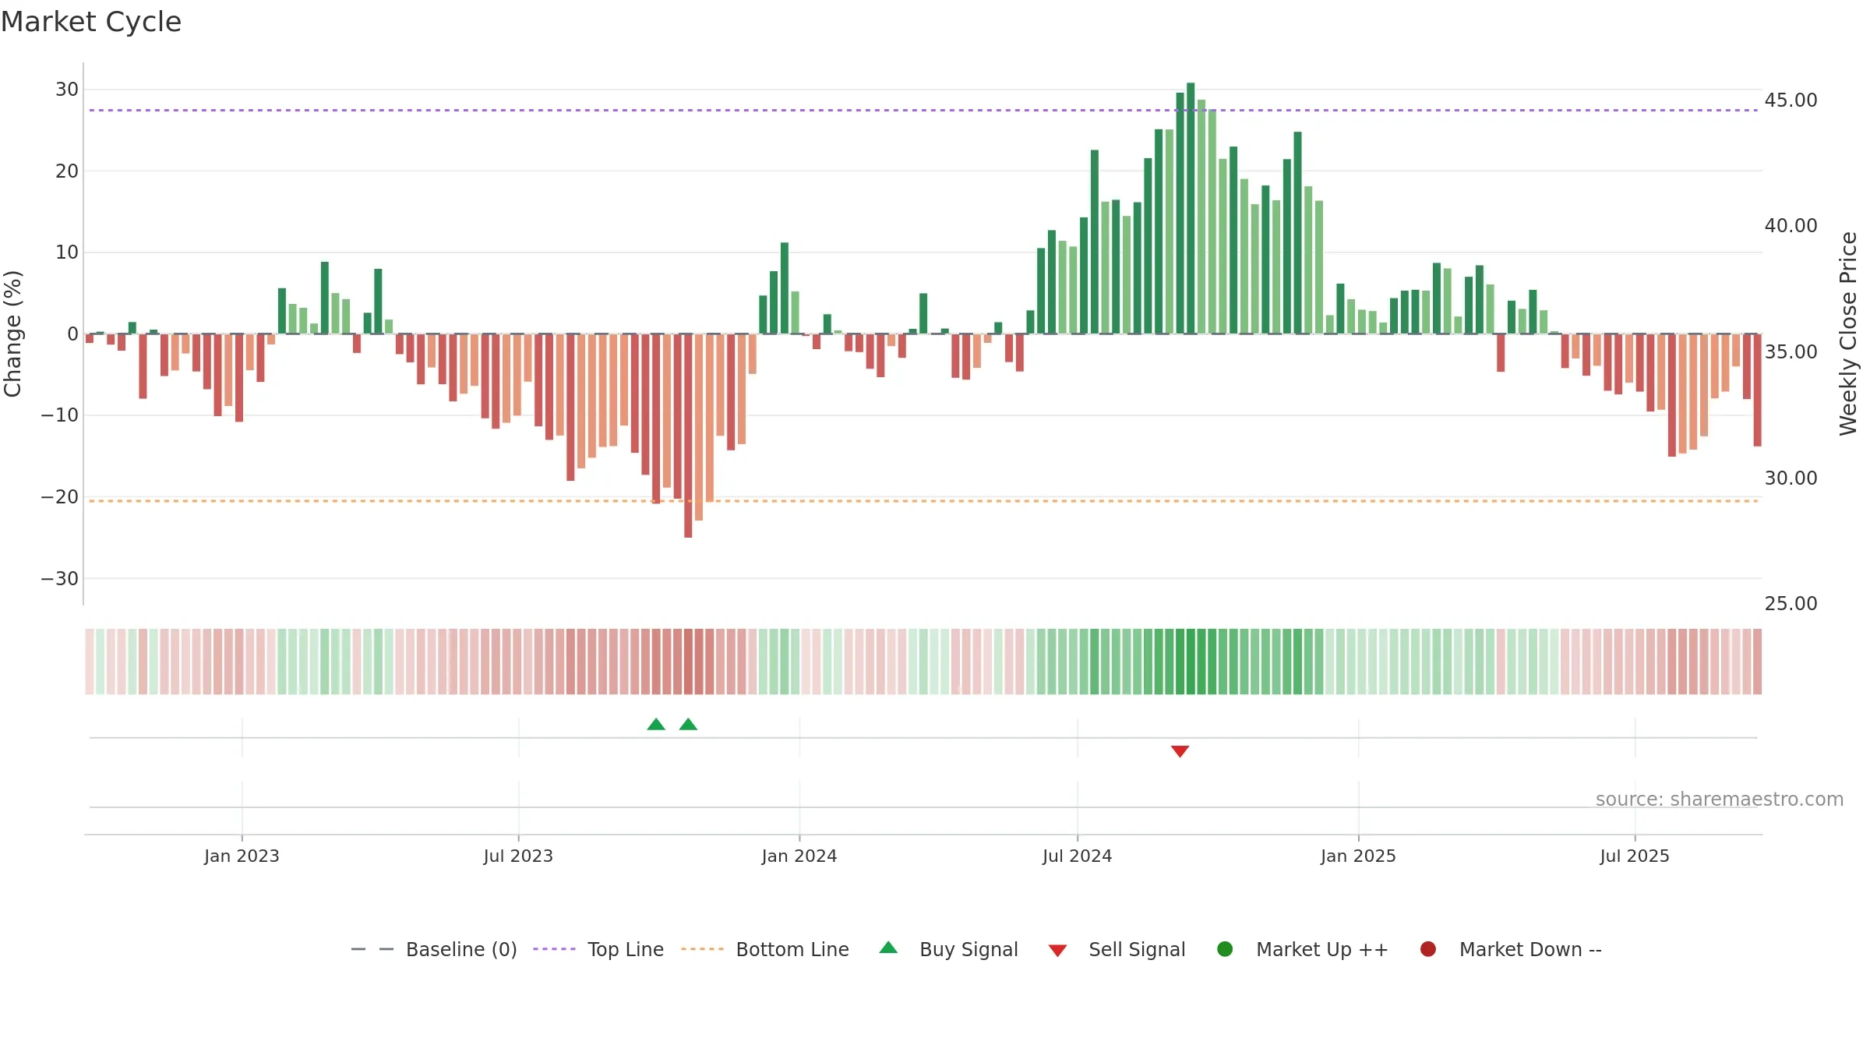Click the green Market Up circle icon in the legend
The image size is (1870, 1052).
(1225, 949)
